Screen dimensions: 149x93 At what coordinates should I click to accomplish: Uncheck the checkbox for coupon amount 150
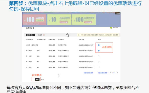point(99,51)
